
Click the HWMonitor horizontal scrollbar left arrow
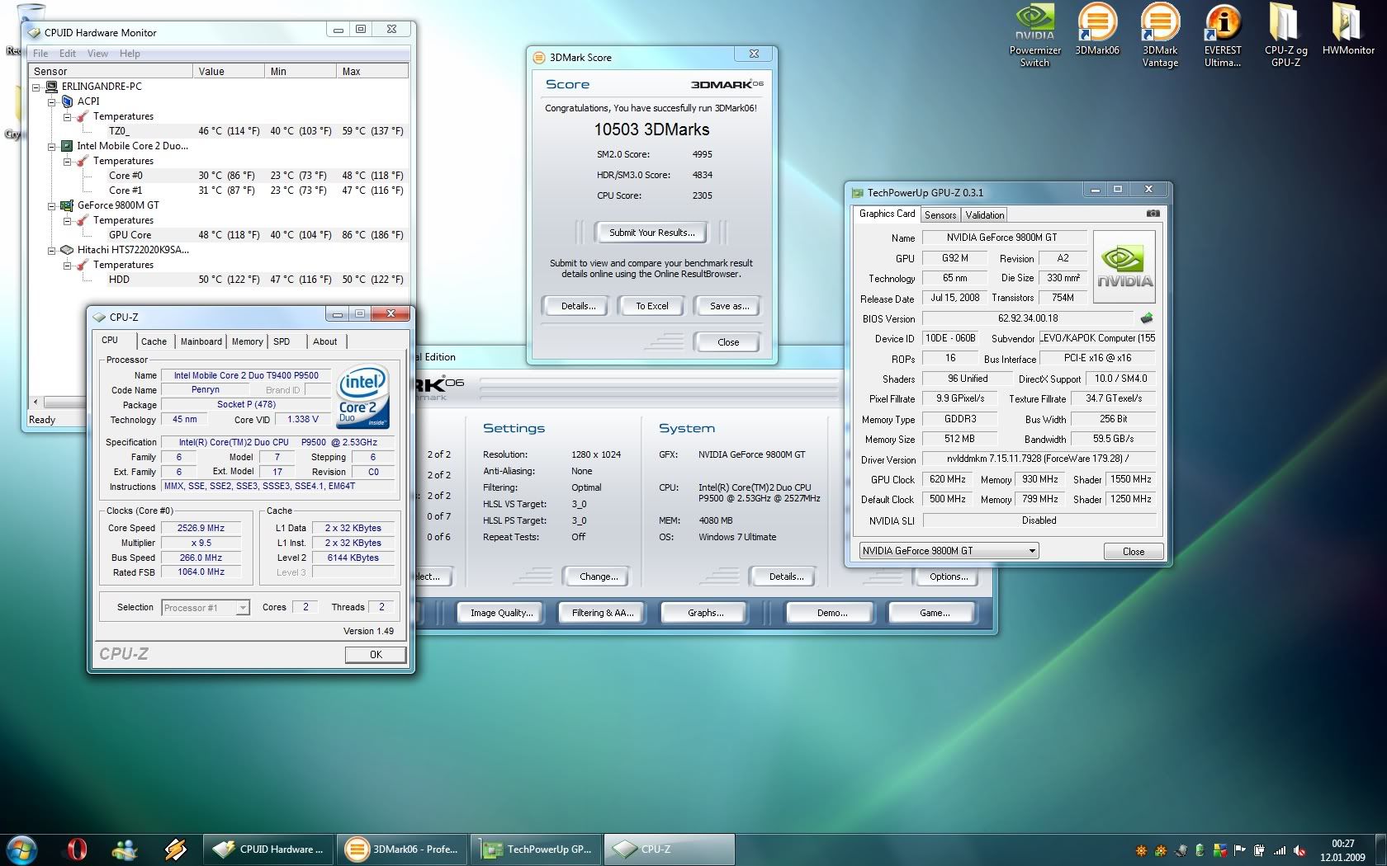[36, 402]
